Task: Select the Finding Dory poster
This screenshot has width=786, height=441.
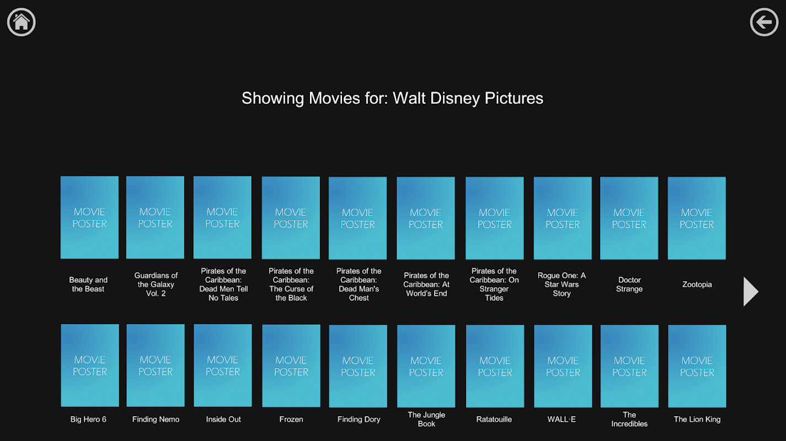Action: (359, 366)
